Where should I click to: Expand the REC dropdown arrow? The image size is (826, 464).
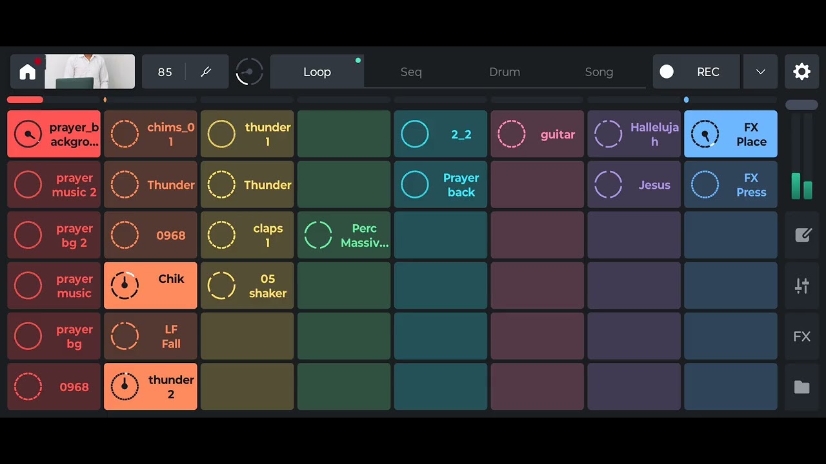(761, 72)
